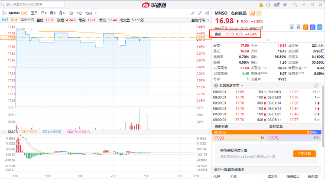This screenshot has width=325, height=179.
Task: Click the 沽 short-sell badge
Action: pos(259,13)
